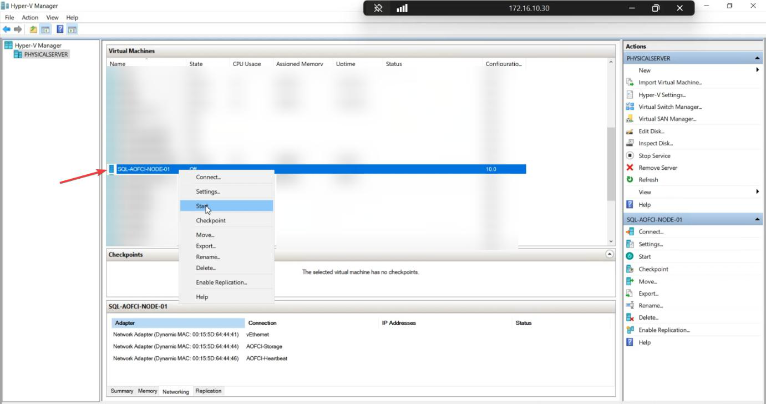The image size is (766, 404).
Task: Open the File menu
Action: click(x=9, y=18)
